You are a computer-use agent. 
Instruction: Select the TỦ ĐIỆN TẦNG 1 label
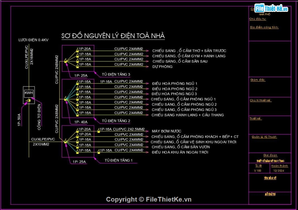[x=119, y=160]
